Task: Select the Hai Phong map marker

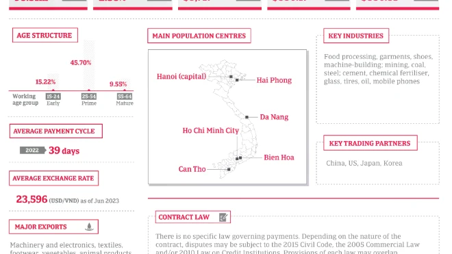Action: click(x=237, y=80)
